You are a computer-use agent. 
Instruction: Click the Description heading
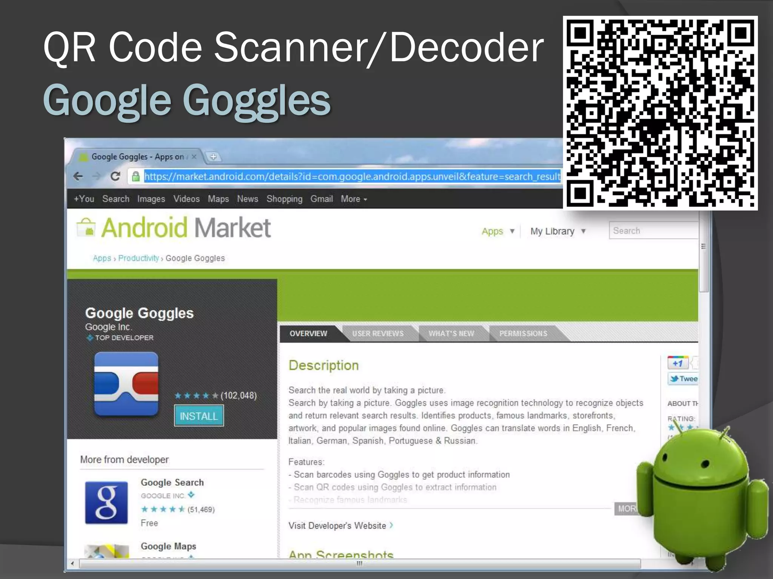point(323,365)
